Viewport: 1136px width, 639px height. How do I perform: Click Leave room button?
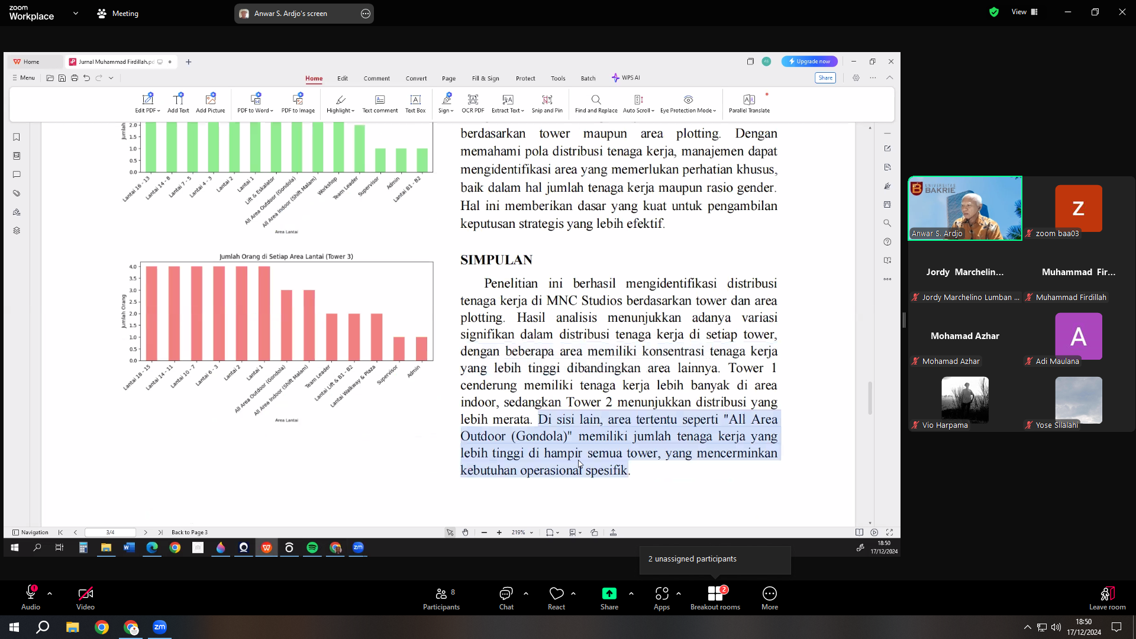click(x=1108, y=598)
